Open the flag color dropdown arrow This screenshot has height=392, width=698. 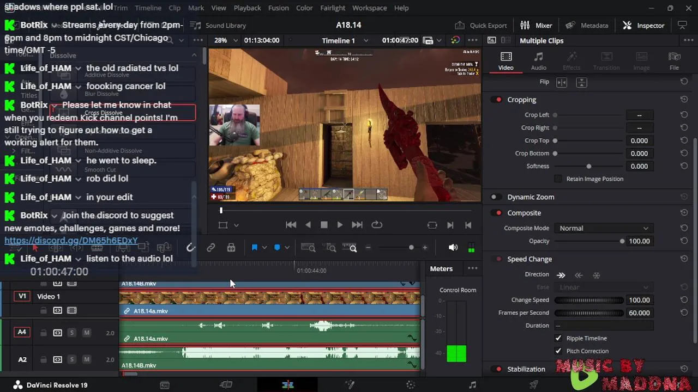pos(264,248)
